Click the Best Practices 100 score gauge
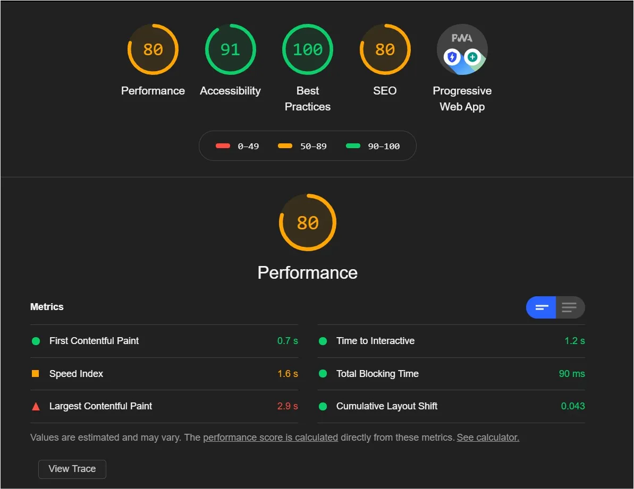634x489 pixels. (308, 49)
